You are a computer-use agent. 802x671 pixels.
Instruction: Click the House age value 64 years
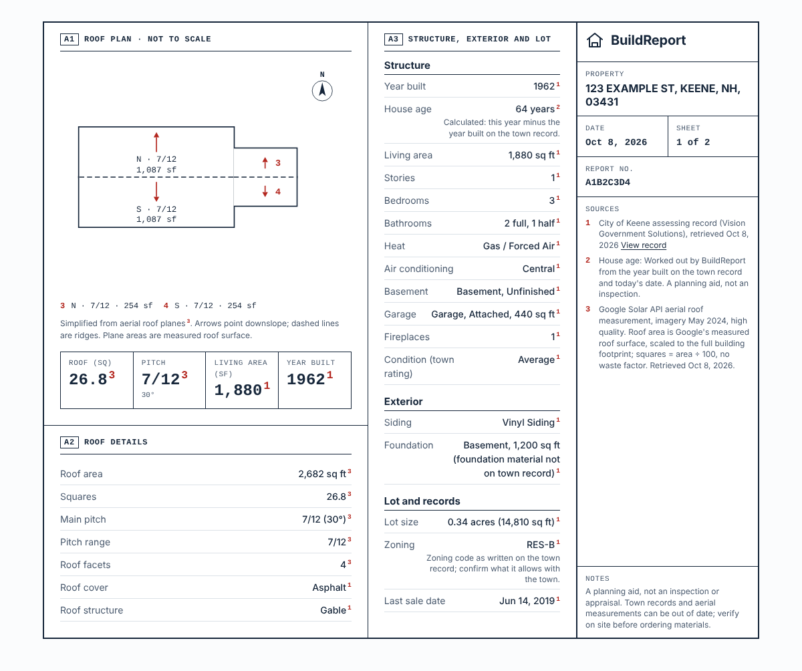coord(535,109)
